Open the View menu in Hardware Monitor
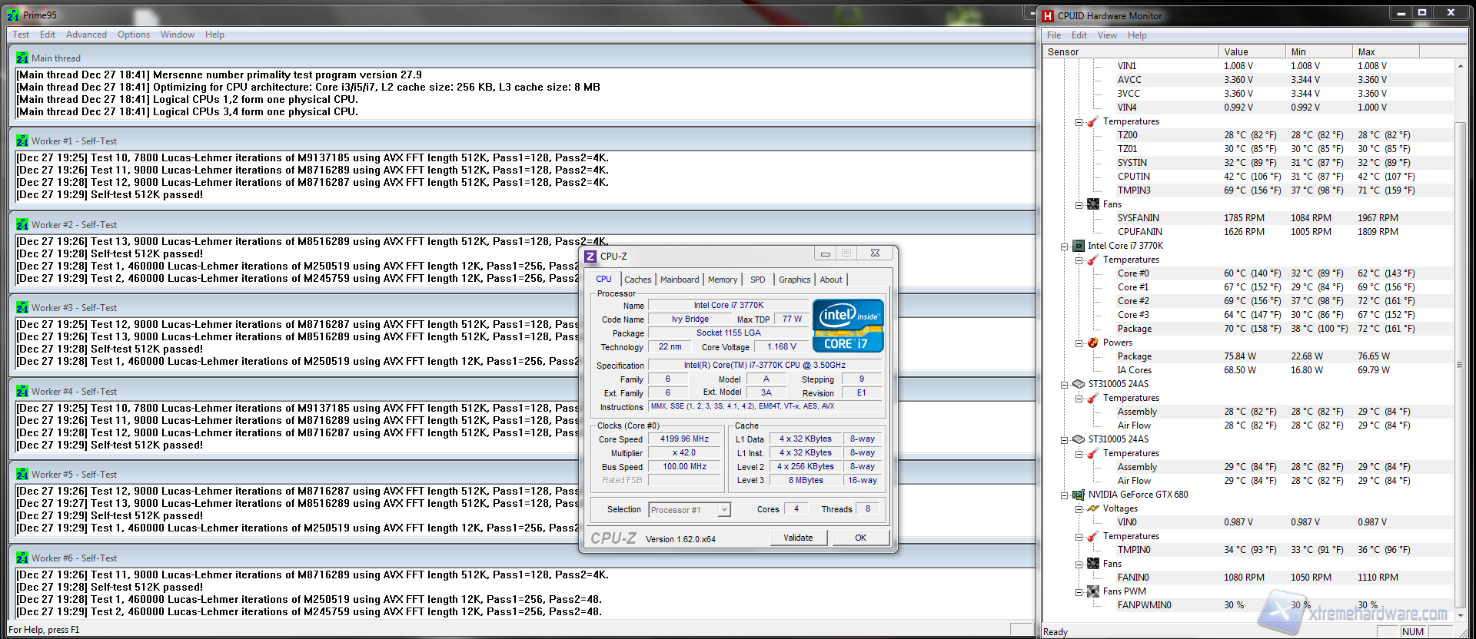The height and width of the screenshot is (639, 1476). point(1107,35)
